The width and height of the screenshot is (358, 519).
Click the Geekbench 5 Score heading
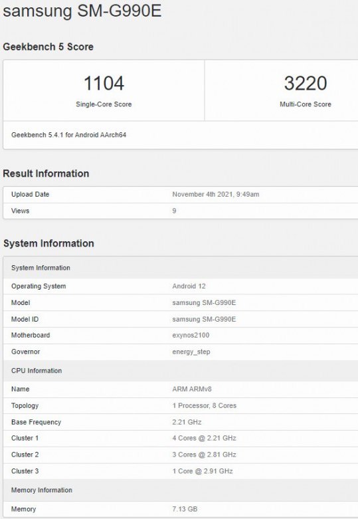pyautogui.click(x=48, y=47)
